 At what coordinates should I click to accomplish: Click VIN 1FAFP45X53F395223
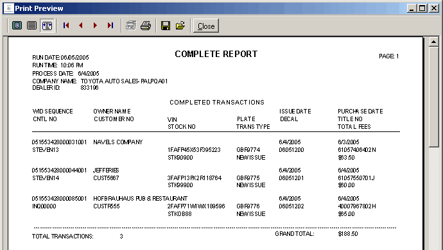click(x=194, y=150)
